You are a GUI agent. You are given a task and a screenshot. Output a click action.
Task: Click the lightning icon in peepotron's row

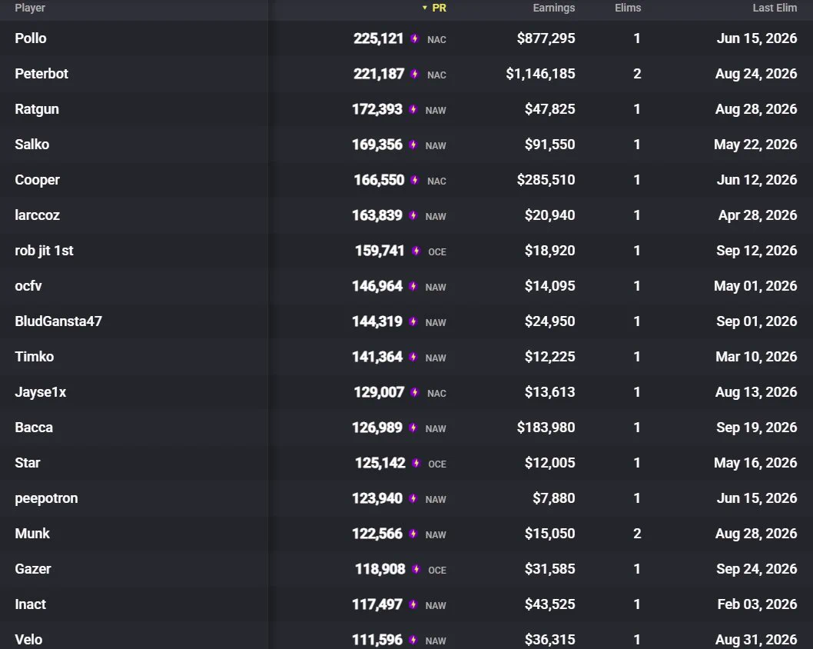(x=413, y=498)
